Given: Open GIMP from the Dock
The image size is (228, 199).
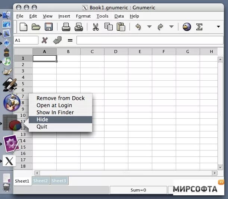Looking at the screenshot, I should [x=7, y=71].
